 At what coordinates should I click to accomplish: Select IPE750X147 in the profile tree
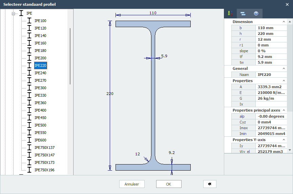[44, 155]
